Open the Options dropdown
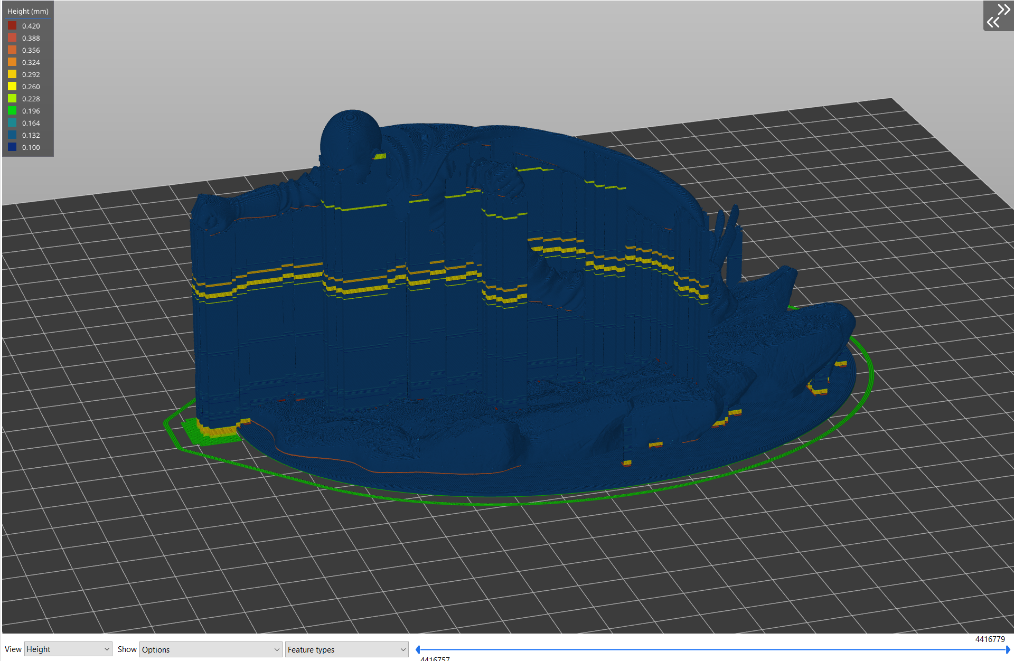Screen dimensions: 1014x661 [211, 649]
